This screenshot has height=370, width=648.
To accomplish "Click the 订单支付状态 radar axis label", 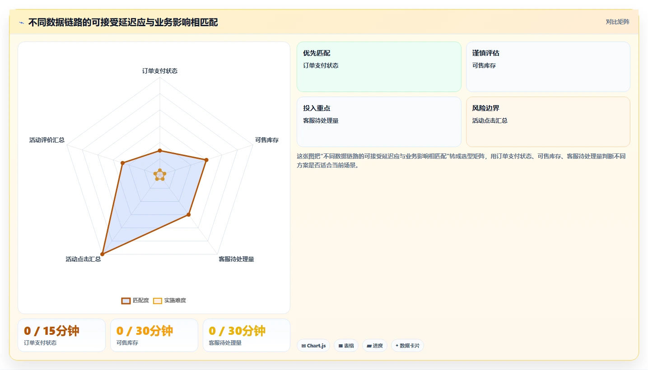I will pyautogui.click(x=160, y=71).
